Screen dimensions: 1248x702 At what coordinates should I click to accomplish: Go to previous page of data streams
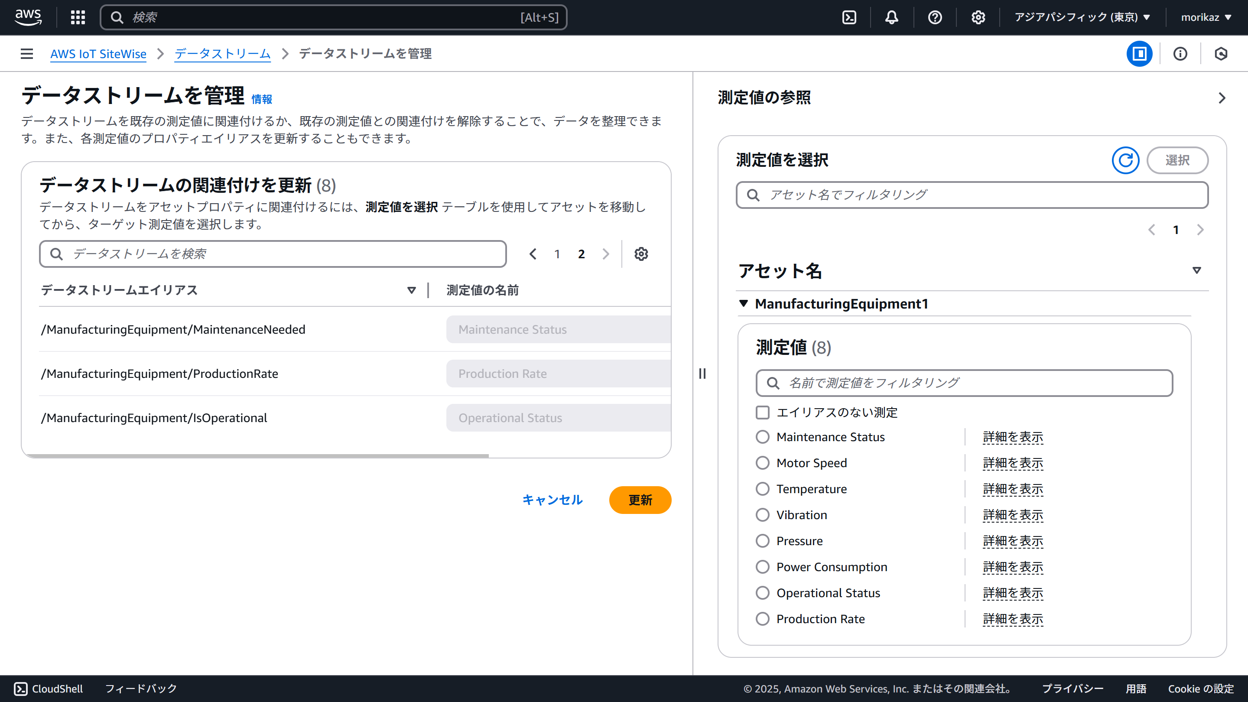coord(533,254)
